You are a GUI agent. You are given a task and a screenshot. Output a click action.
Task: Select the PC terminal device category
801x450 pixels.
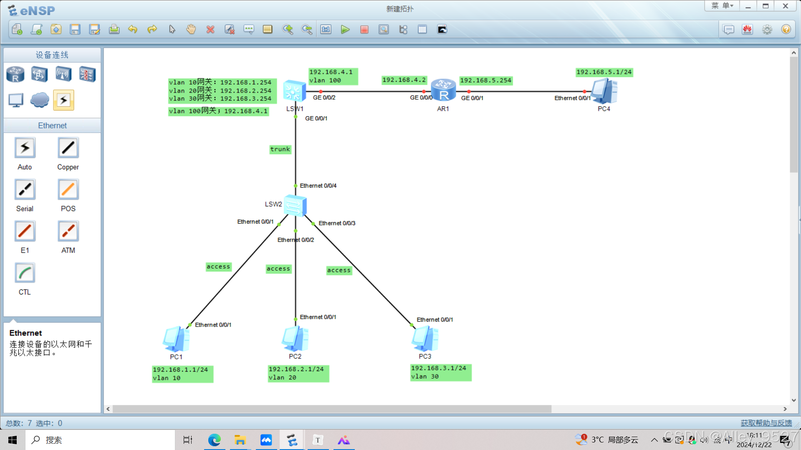tap(16, 100)
